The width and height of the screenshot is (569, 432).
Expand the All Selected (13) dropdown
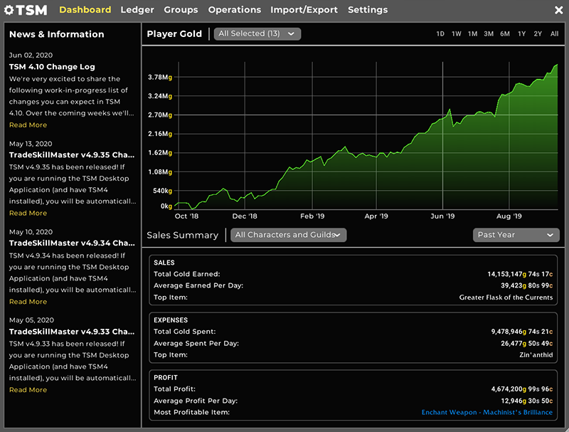(257, 33)
